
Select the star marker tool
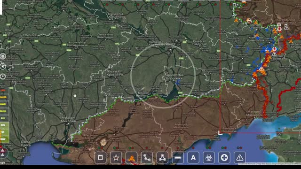116,158
